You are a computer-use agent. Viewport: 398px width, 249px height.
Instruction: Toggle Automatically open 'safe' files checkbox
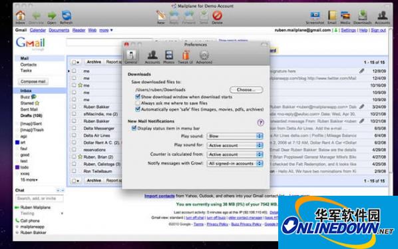coord(138,109)
